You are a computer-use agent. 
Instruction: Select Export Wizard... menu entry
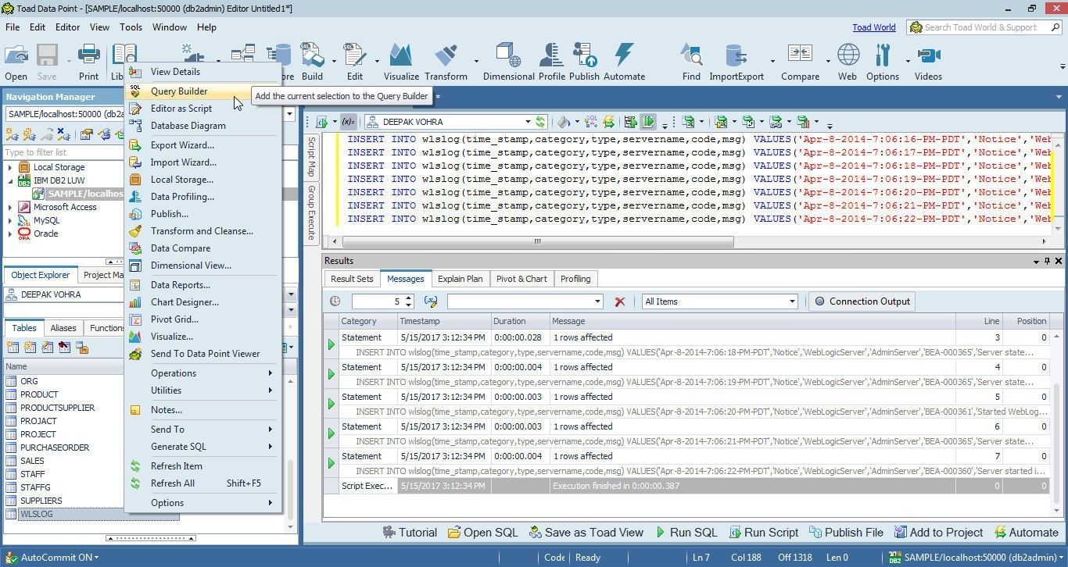click(x=202, y=145)
